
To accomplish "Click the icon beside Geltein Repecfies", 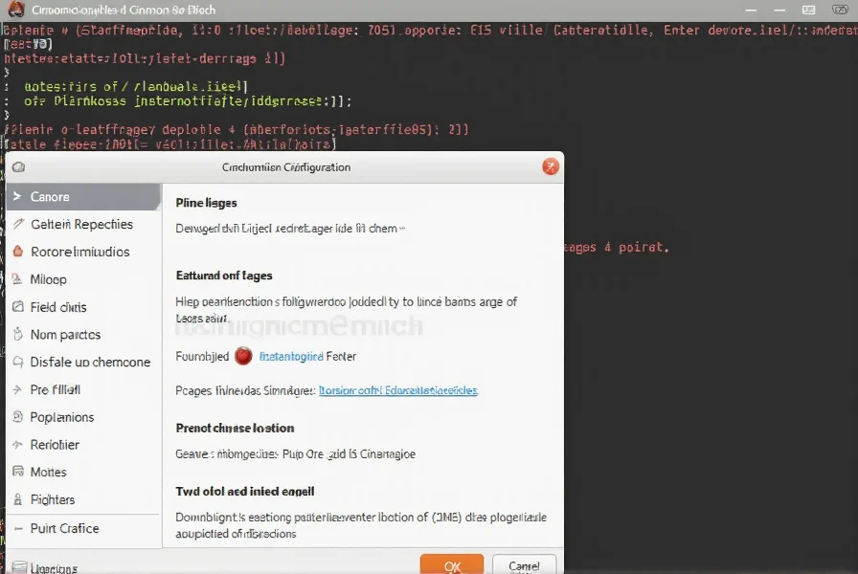I will pos(18,225).
